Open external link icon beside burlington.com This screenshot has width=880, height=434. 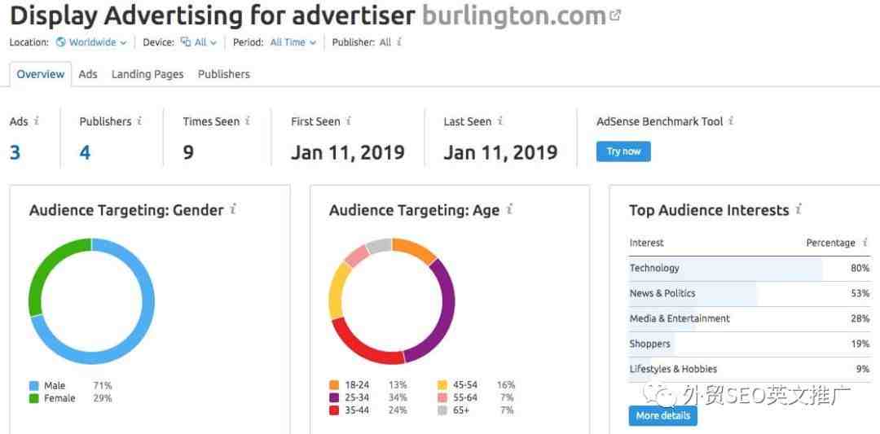point(615,16)
